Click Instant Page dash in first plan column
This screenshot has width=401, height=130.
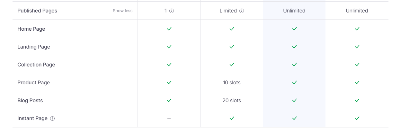[169, 118]
